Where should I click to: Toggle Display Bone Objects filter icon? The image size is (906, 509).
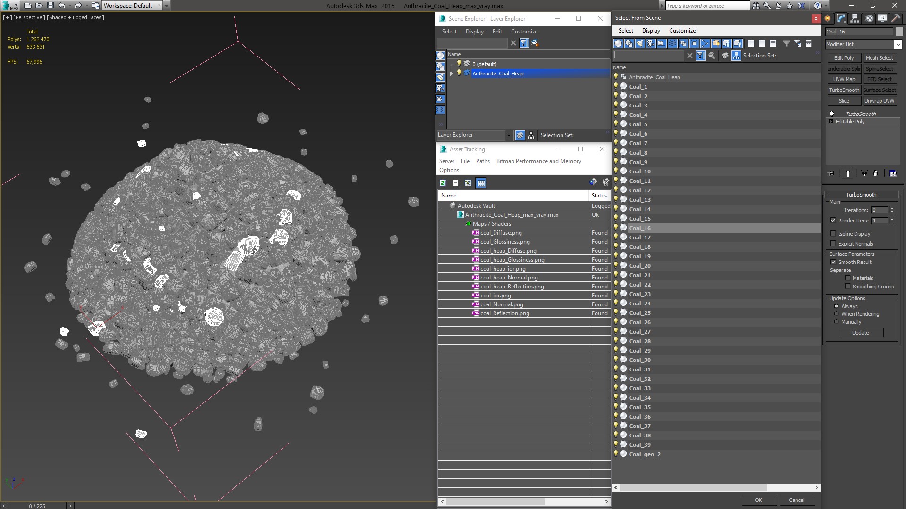click(705, 43)
